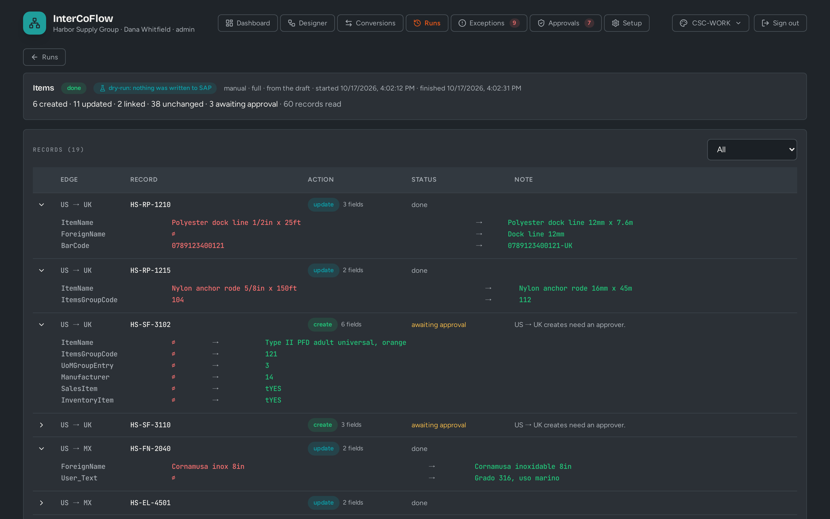Image resolution: width=830 pixels, height=519 pixels.
Task: Click record code HS-EL-4501
Action: [x=150, y=503]
